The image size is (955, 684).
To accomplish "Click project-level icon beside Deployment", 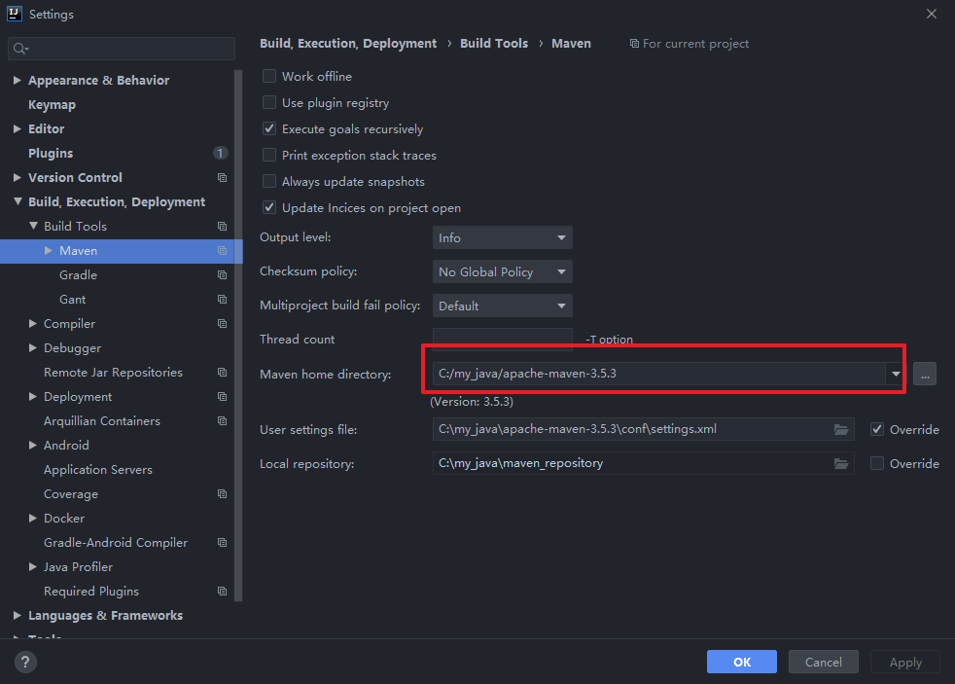I will tap(223, 397).
